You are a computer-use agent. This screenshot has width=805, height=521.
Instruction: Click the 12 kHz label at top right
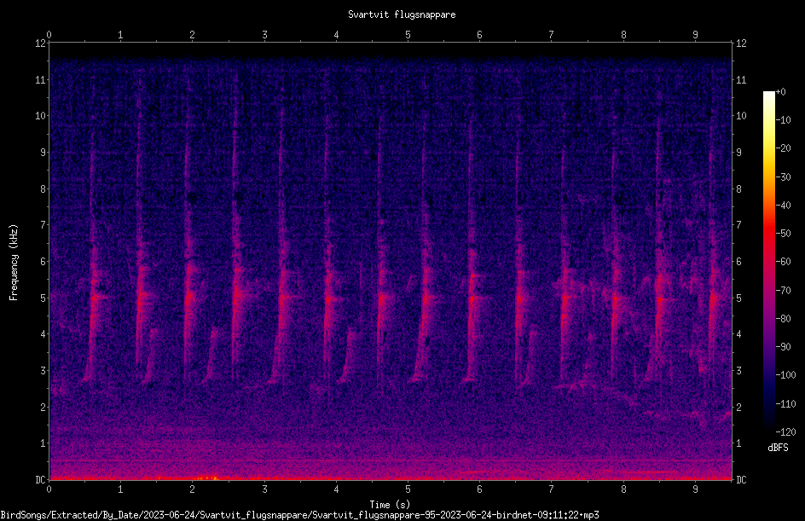(x=741, y=43)
